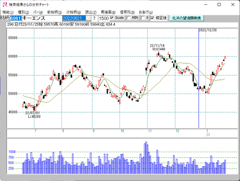Click month label 7 on the time axis
The height and width of the screenshot is (181, 240).
pos(36,131)
